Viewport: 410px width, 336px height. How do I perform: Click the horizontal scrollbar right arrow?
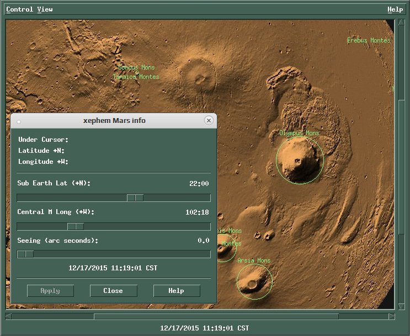[391, 316]
